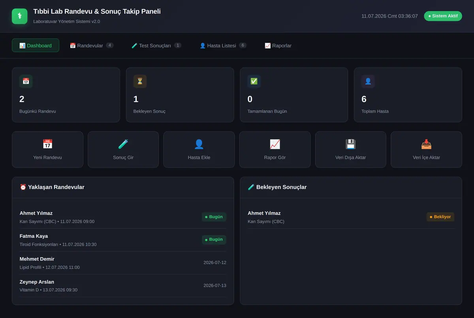The height and width of the screenshot is (318, 474).
Task: Click the Bekliyor badge for Ahmet Yılmaz
Action: (x=440, y=217)
